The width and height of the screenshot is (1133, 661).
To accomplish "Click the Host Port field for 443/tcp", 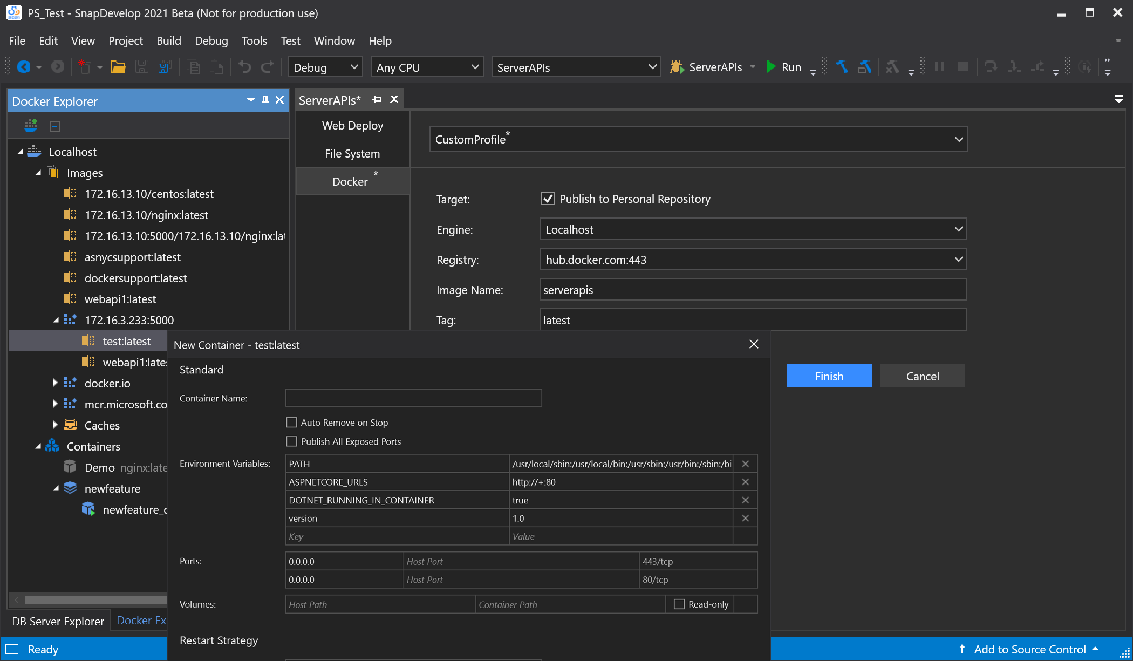I will pyautogui.click(x=521, y=562).
